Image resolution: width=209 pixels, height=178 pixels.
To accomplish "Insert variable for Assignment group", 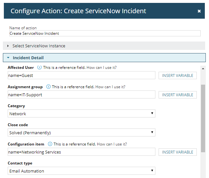I will tap(178, 95).
